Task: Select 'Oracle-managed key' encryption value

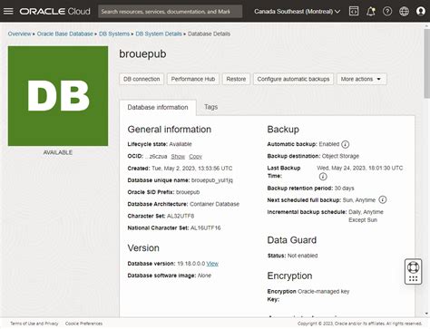Action: pyautogui.click(x=324, y=292)
